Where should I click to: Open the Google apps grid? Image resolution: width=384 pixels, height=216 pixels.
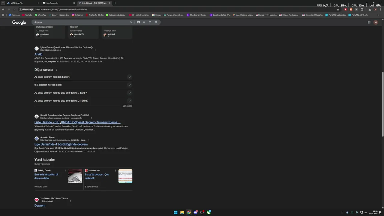point(369,22)
